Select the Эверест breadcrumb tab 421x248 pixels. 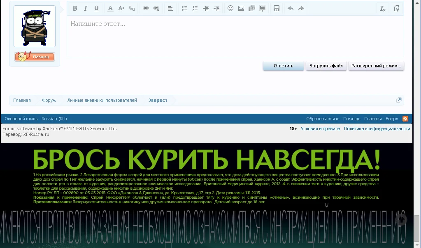(x=157, y=100)
